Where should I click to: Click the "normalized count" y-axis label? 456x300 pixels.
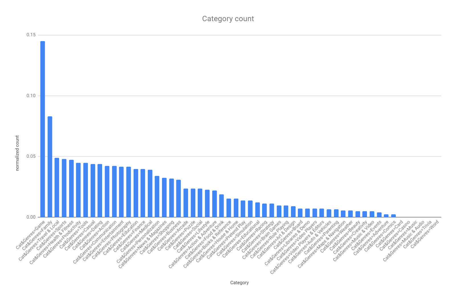(17, 153)
